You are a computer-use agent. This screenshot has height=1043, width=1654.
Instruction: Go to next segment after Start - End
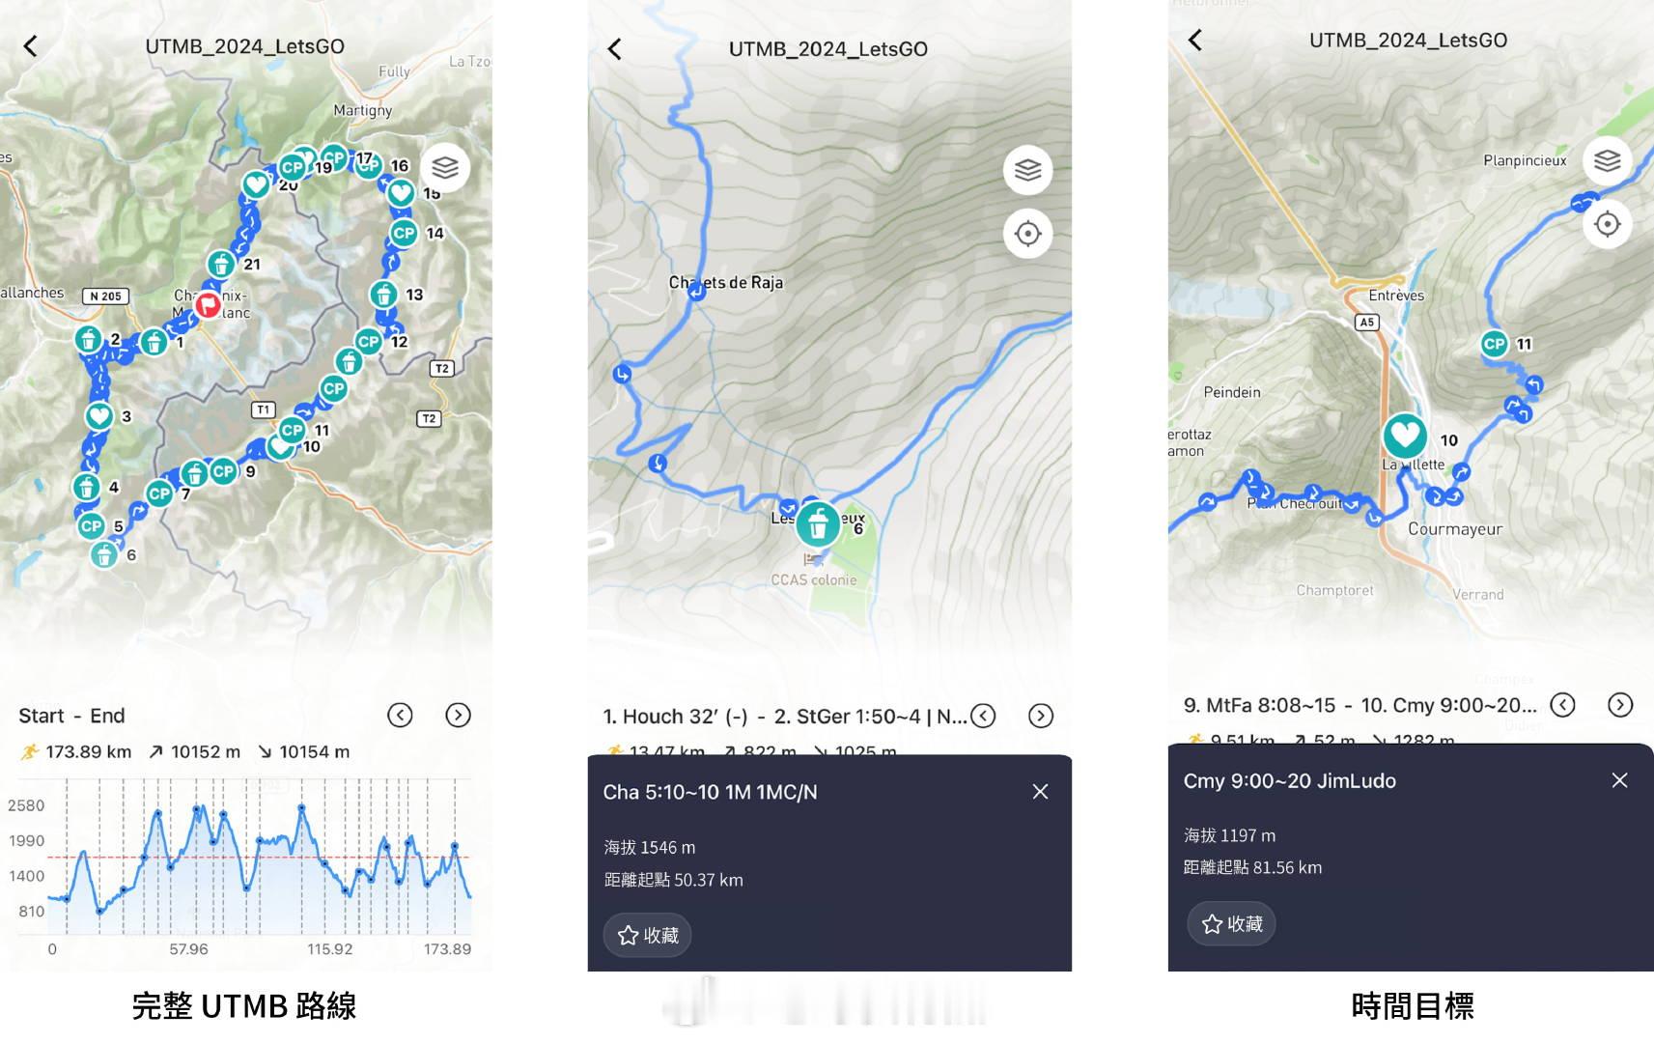coord(458,715)
